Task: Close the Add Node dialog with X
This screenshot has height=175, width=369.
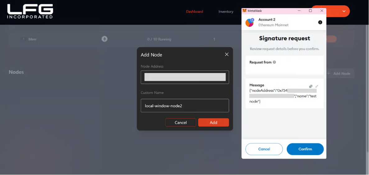Action: (227, 54)
